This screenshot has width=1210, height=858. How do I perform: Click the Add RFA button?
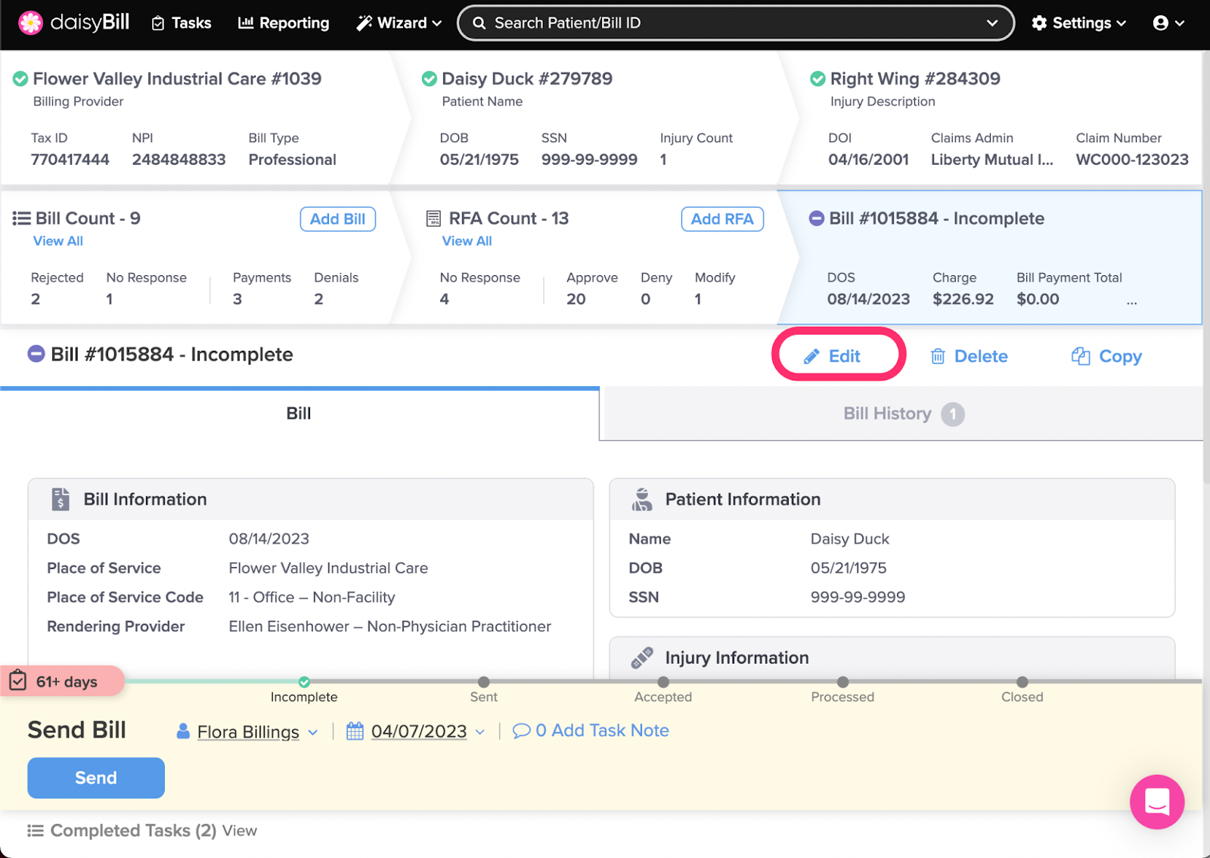coord(722,218)
